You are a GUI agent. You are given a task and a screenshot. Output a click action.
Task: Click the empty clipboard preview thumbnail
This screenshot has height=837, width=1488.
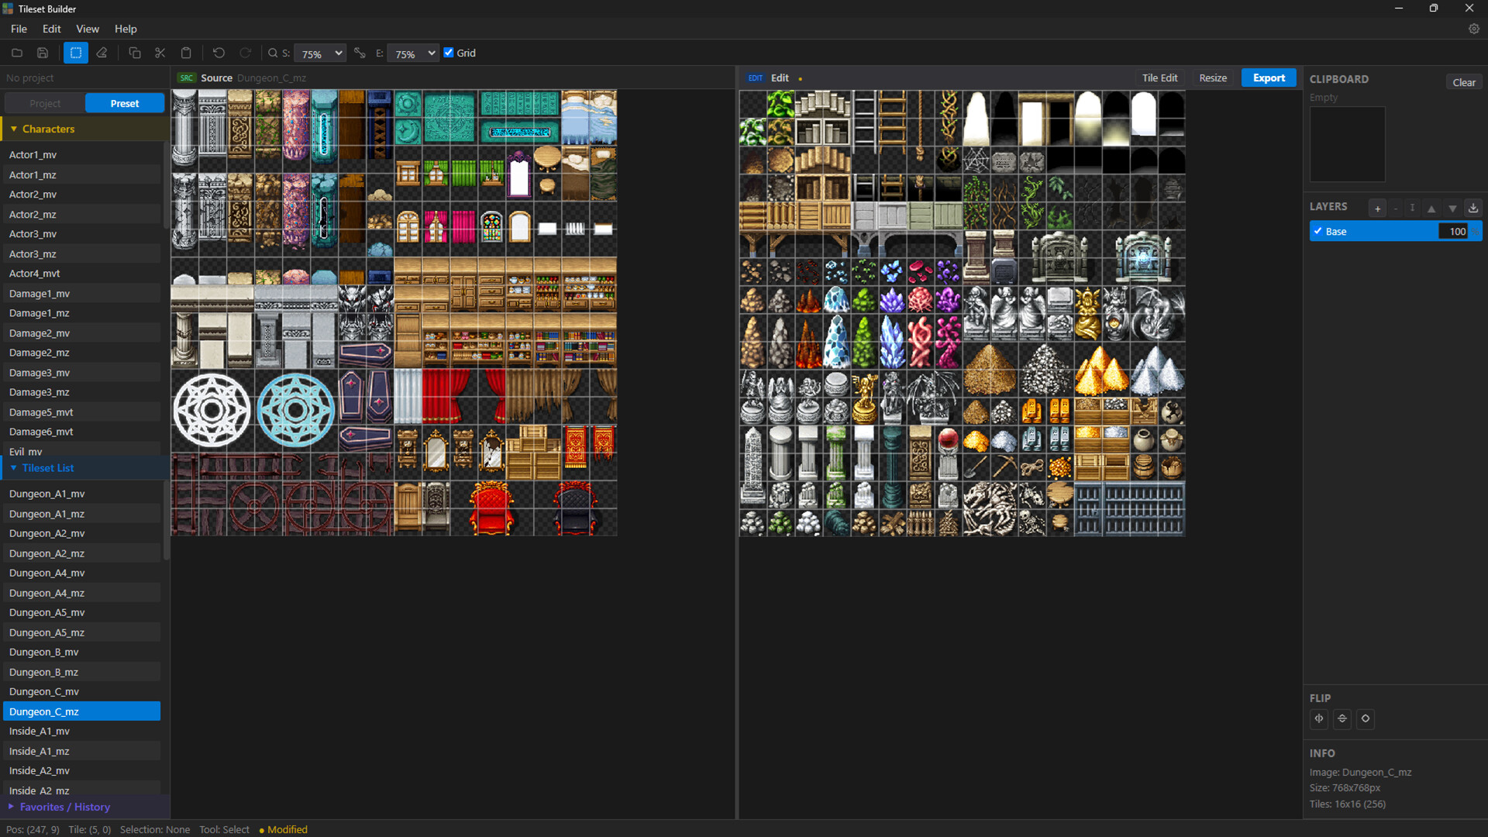(x=1347, y=144)
